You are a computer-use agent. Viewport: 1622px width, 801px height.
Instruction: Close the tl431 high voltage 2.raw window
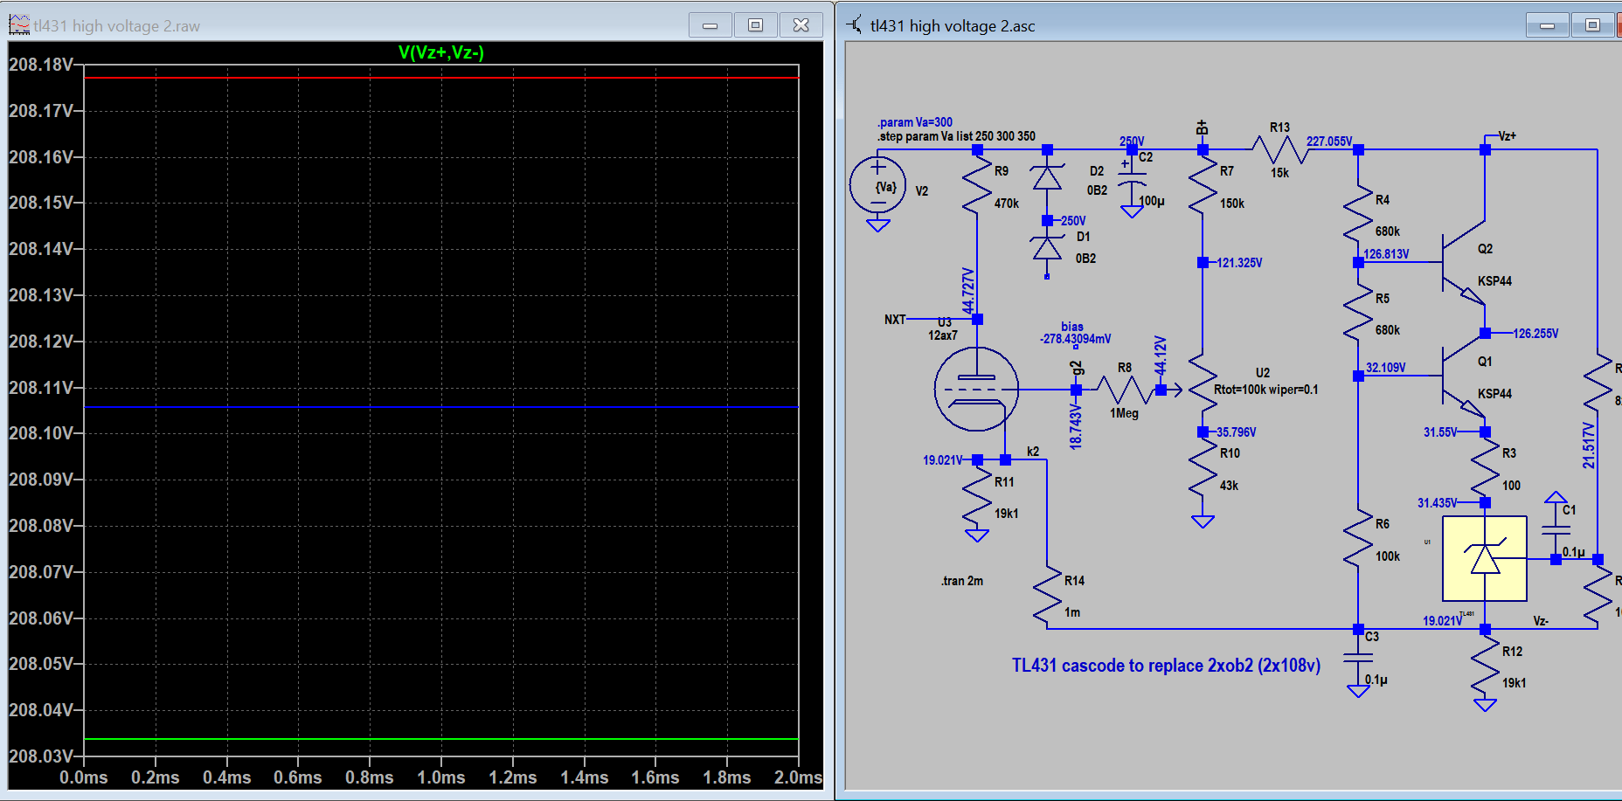[801, 25]
